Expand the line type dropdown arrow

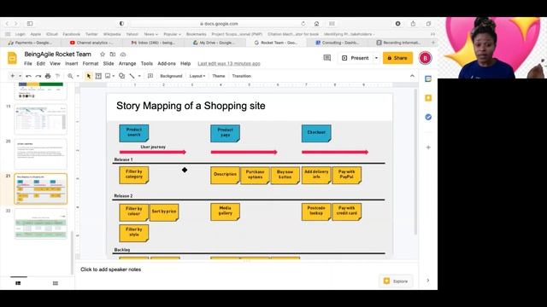139,76
